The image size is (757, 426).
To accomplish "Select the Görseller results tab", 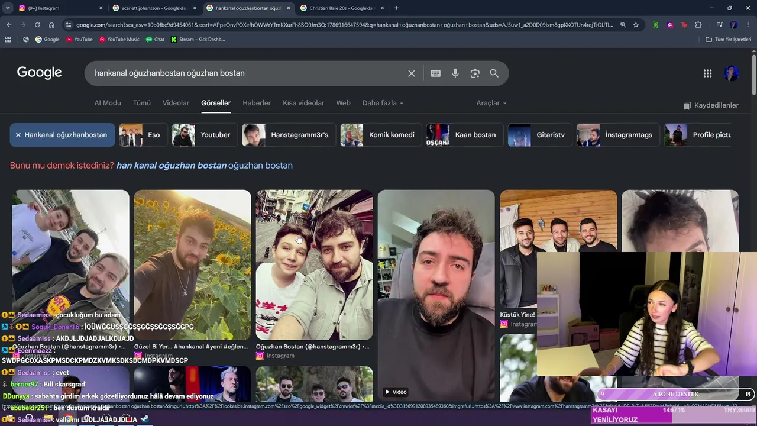I will point(216,103).
